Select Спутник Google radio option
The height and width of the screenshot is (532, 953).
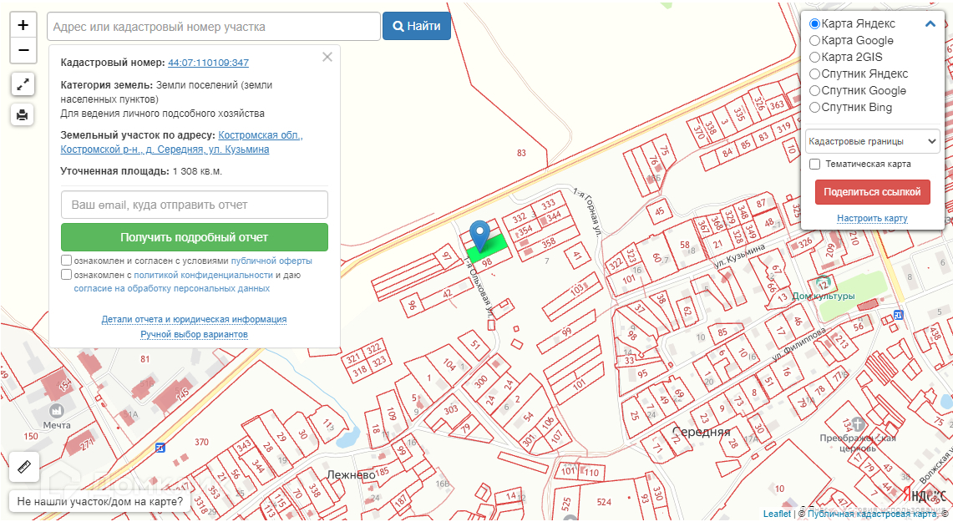pyautogui.click(x=814, y=91)
